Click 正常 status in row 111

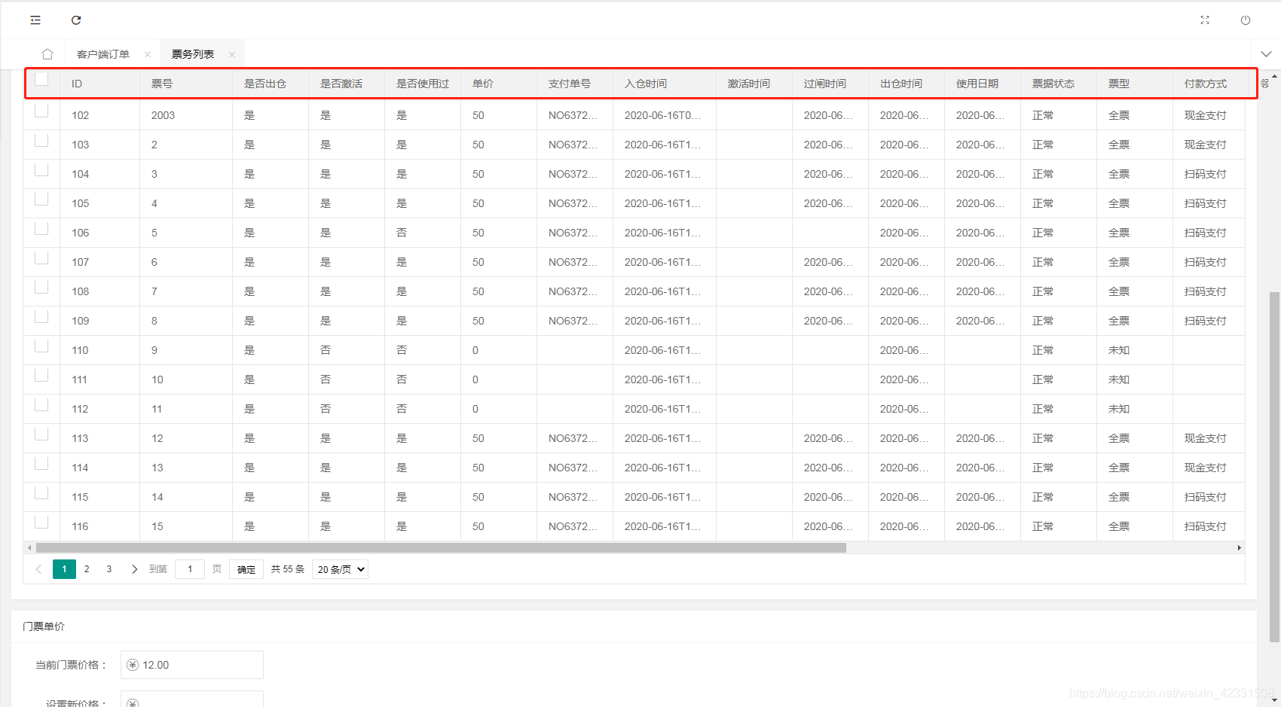click(x=1043, y=379)
